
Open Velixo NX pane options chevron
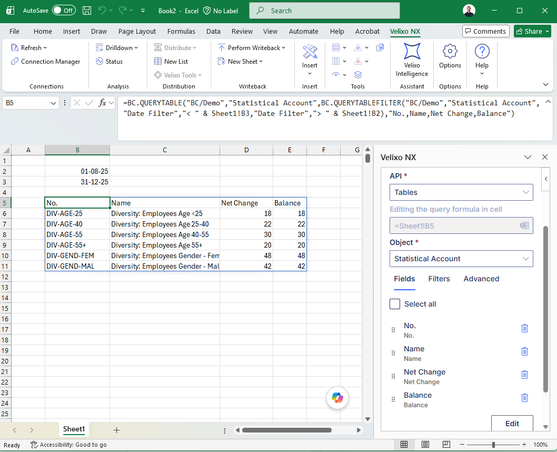coord(528,157)
